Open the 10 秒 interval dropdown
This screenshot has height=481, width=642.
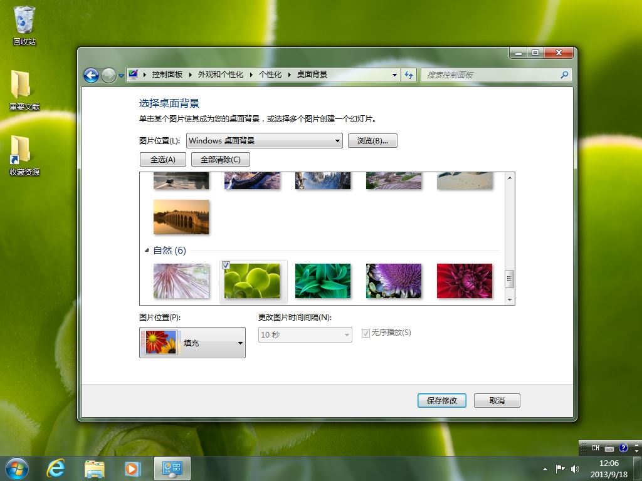[x=305, y=335]
